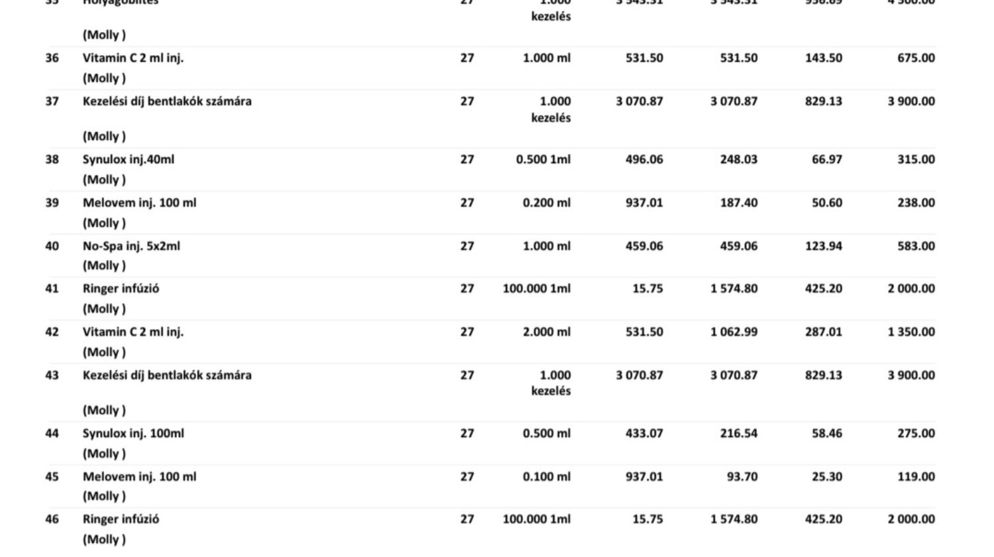The height and width of the screenshot is (557, 994).
Task: Select the 1 350.00 total value
Action: coord(911,332)
